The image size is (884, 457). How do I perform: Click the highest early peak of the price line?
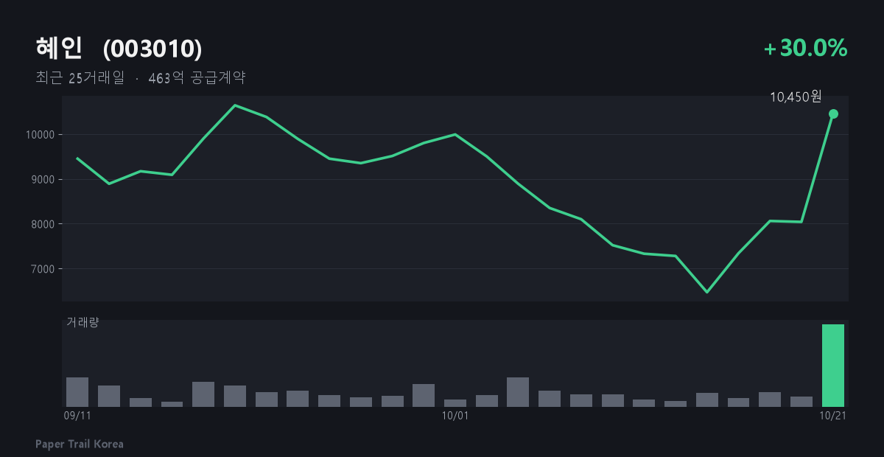click(x=235, y=105)
